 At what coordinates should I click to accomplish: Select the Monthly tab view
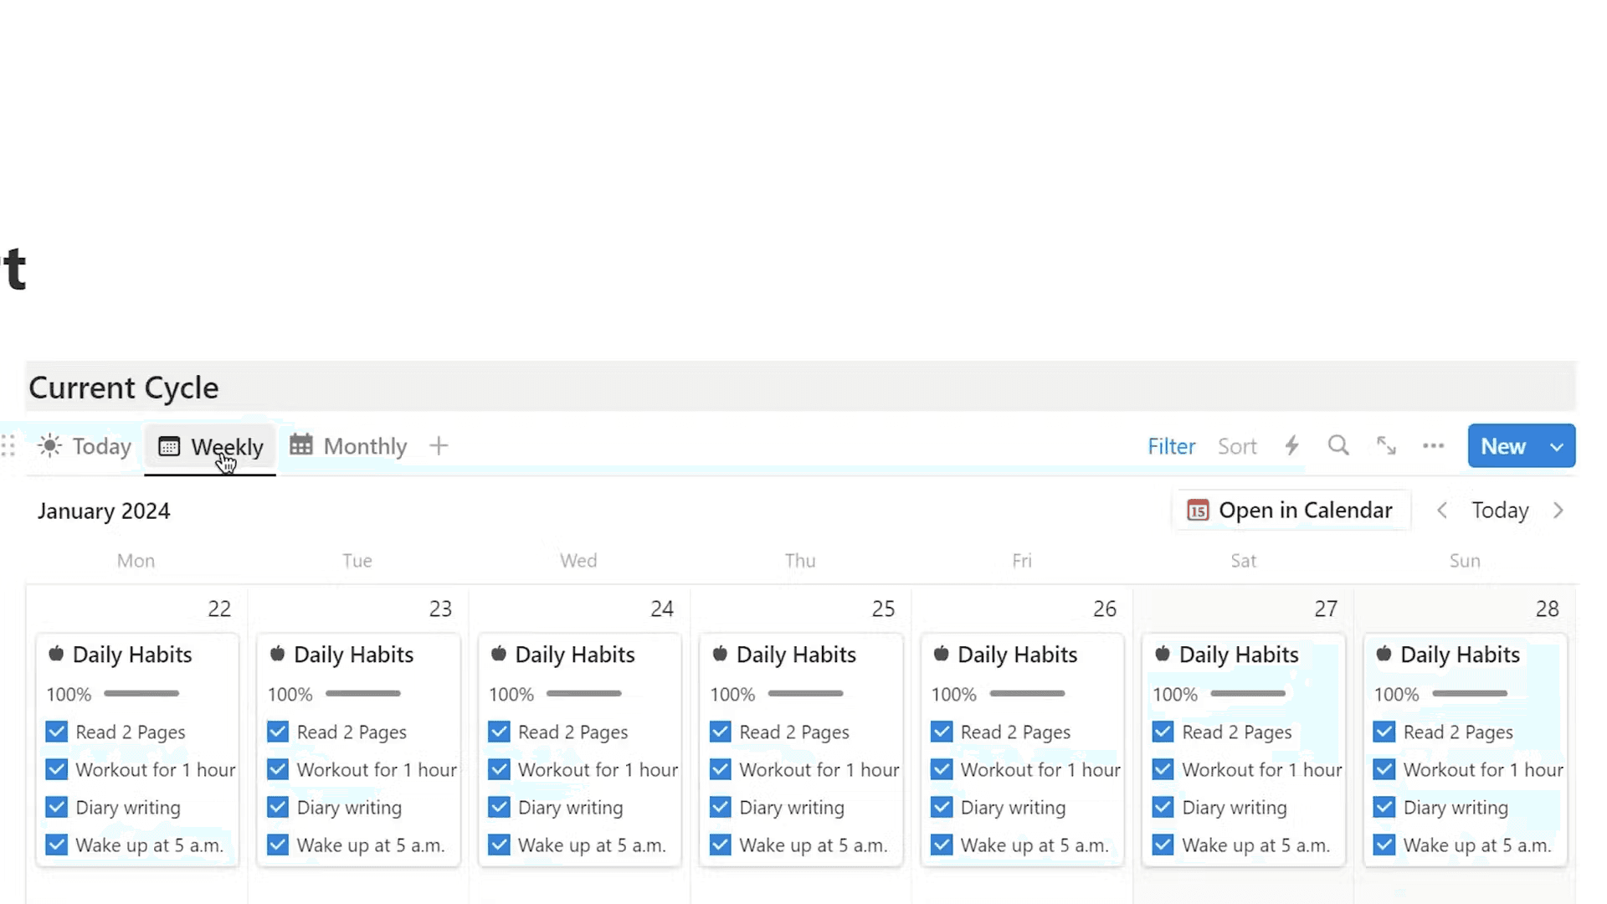tap(349, 446)
